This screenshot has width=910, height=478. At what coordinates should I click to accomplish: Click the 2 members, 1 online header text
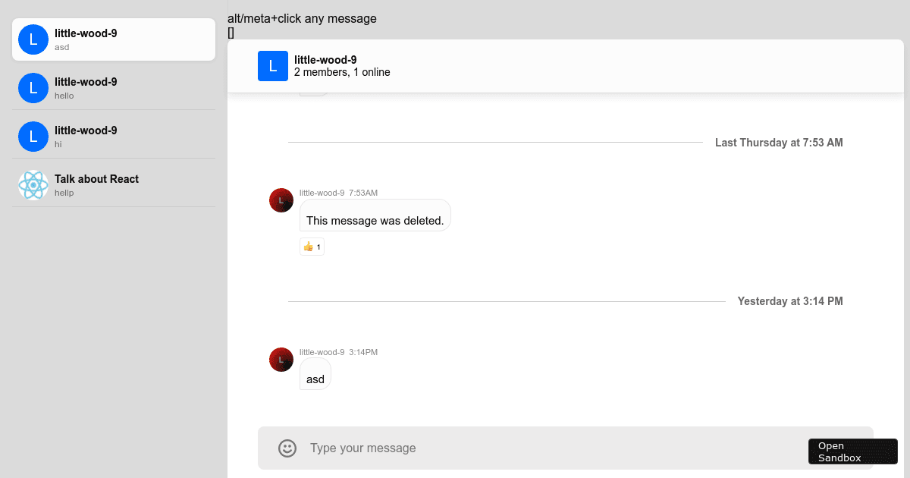tap(342, 72)
